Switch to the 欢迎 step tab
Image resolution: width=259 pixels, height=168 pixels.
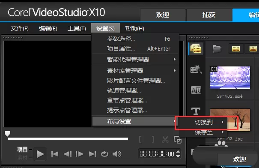163,15
